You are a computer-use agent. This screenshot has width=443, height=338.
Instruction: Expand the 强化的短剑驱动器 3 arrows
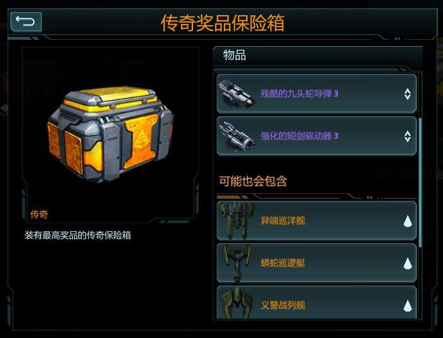tap(408, 136)
